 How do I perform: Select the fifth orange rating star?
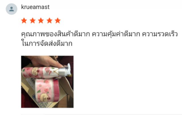[x=58, y=21]
